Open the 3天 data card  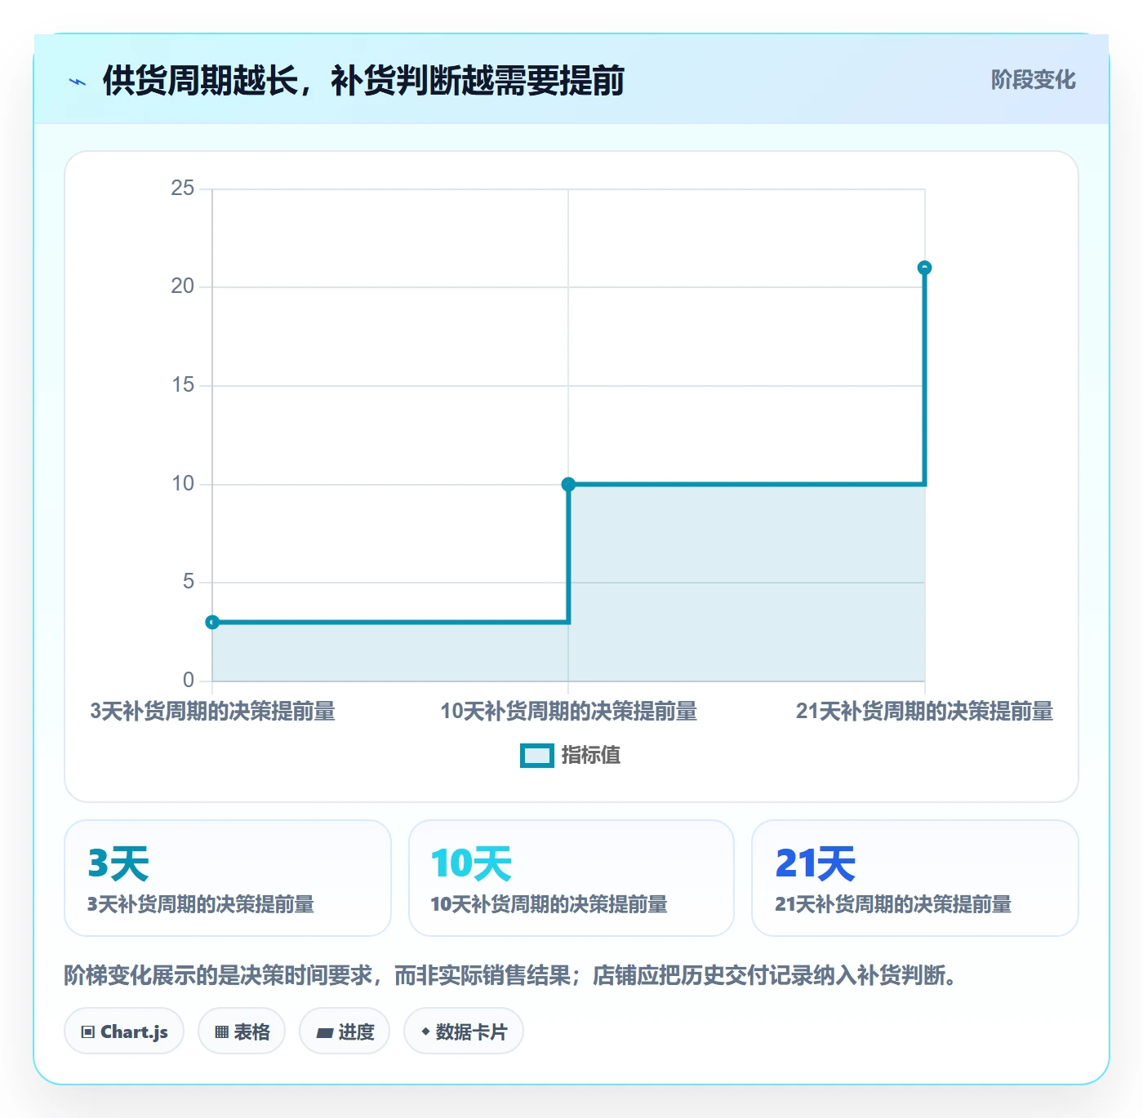pyautogui.click(x=228, y=878)
